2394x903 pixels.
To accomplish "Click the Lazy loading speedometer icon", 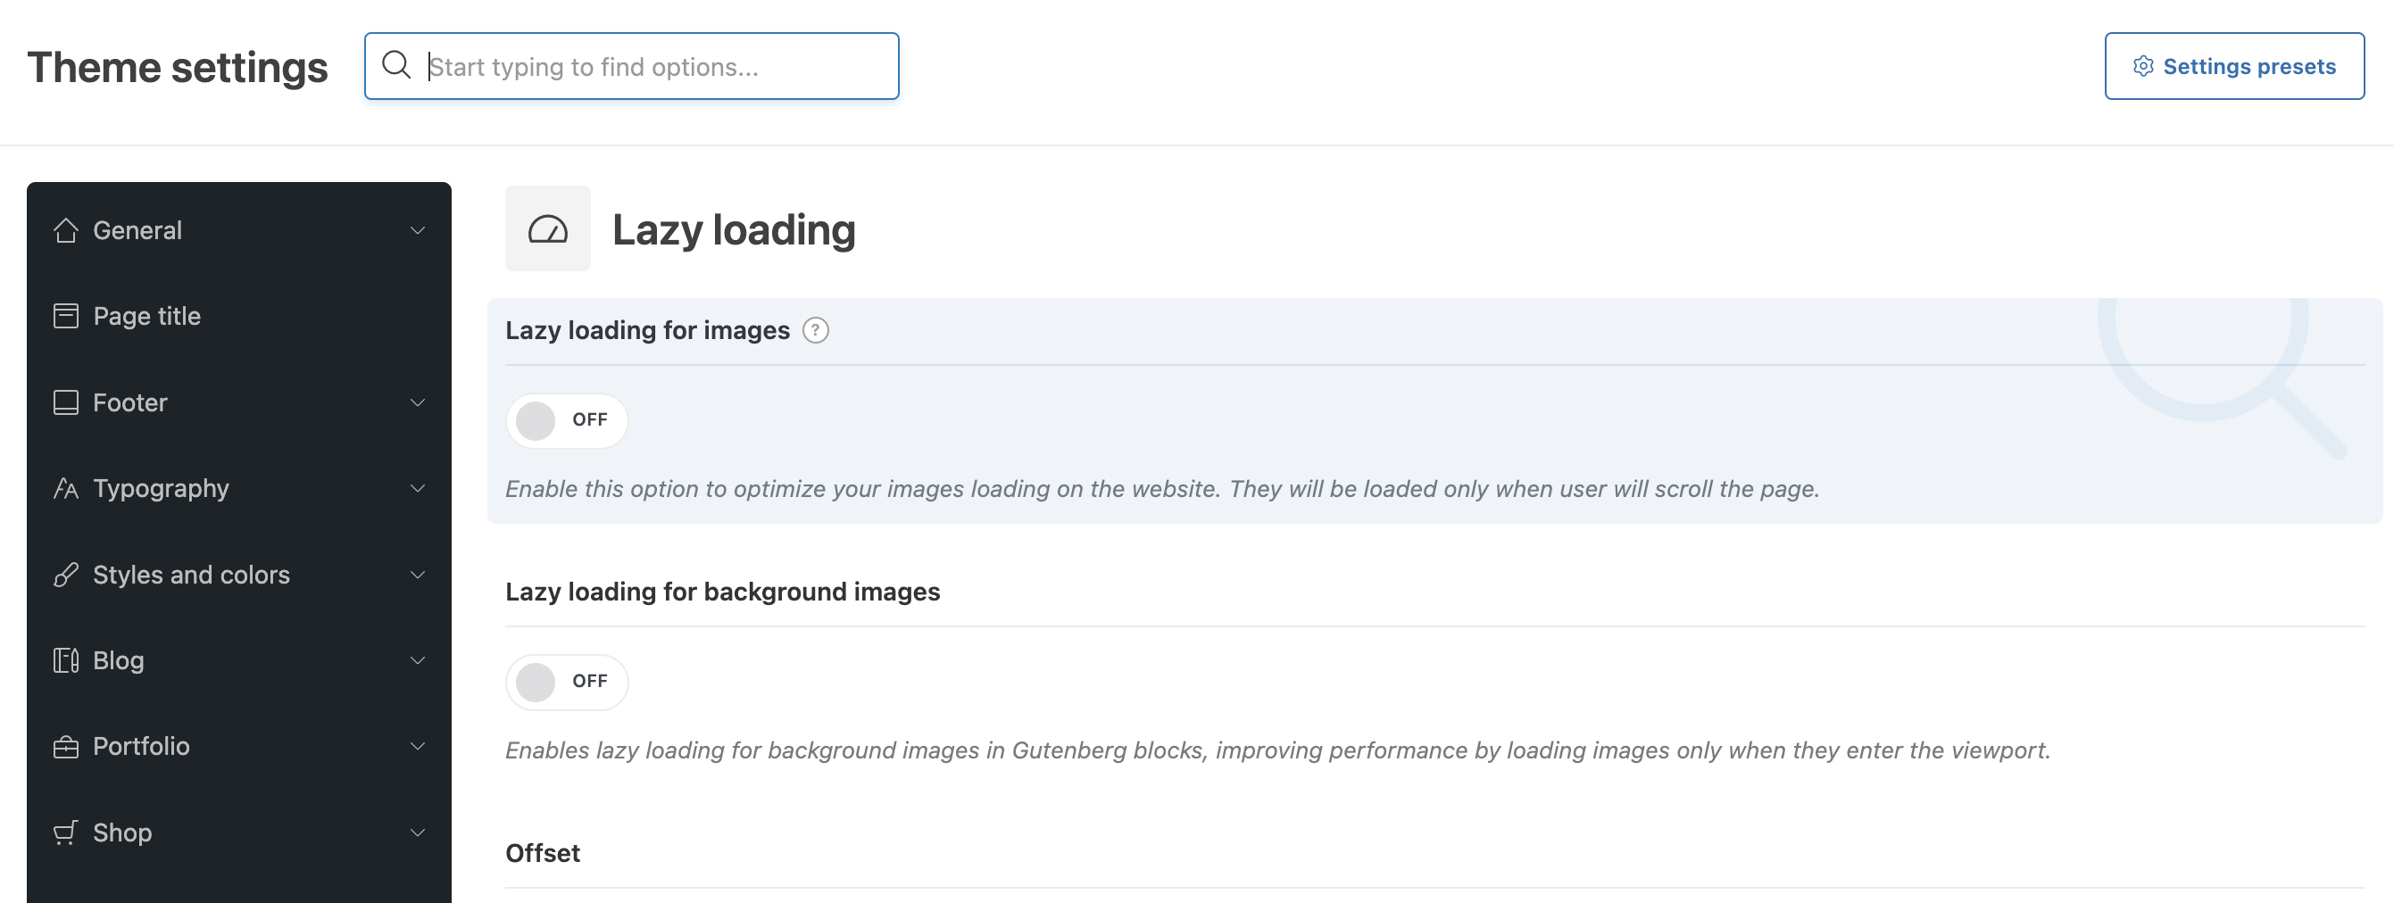I will [x=547, y=229].
